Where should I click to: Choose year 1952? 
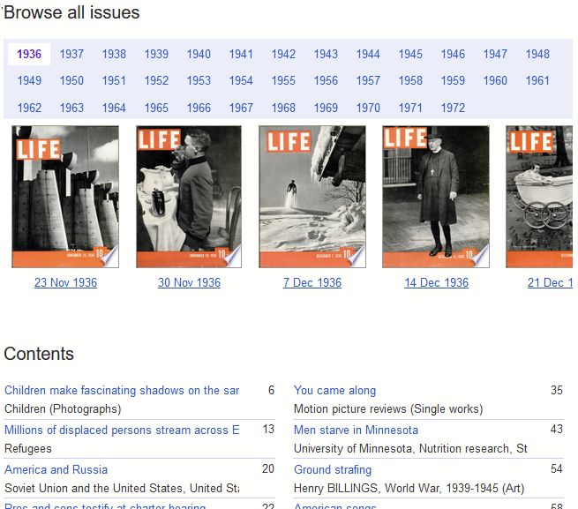tap(156, 81)
